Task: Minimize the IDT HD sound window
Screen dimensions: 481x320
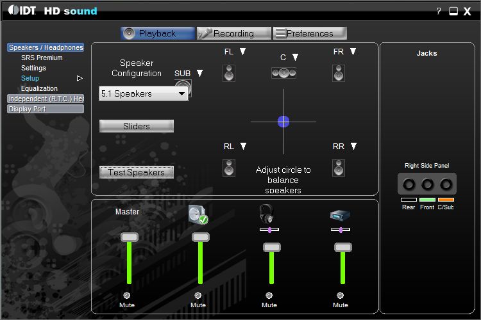Action: 453,12
